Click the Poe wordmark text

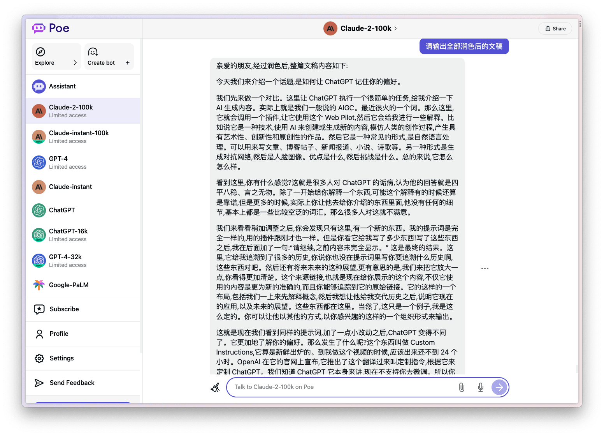[x=59, y=28]
